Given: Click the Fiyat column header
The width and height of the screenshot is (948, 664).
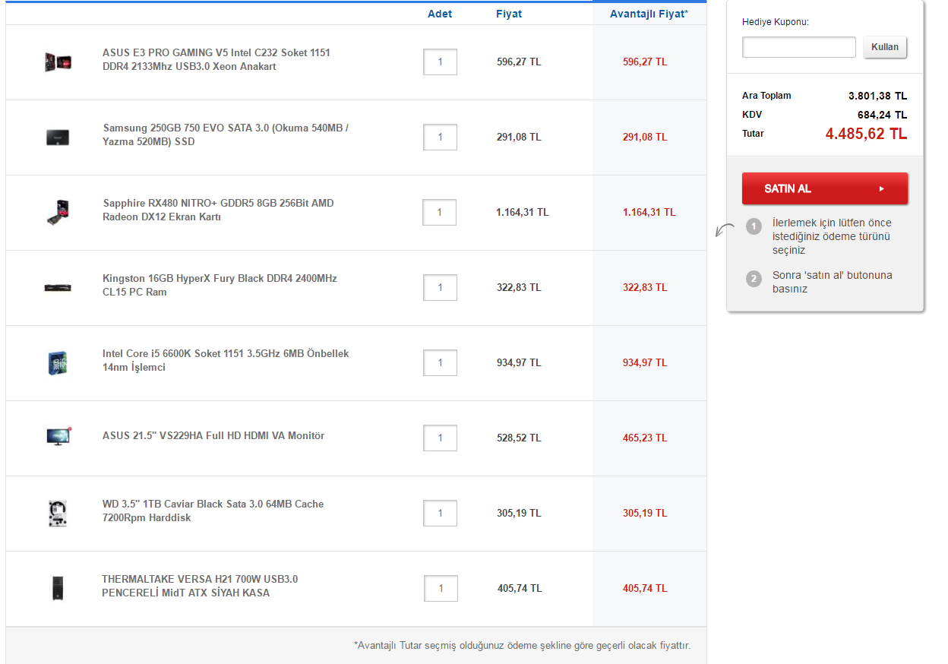Looking at the screenshot, I should coord(509,14).
